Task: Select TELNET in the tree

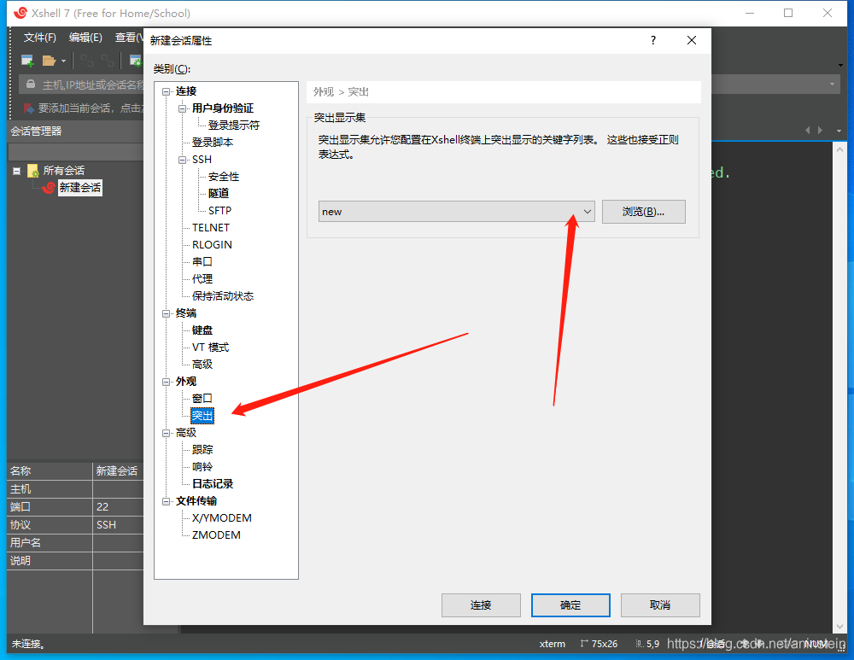Action: [x=211, y=228]
